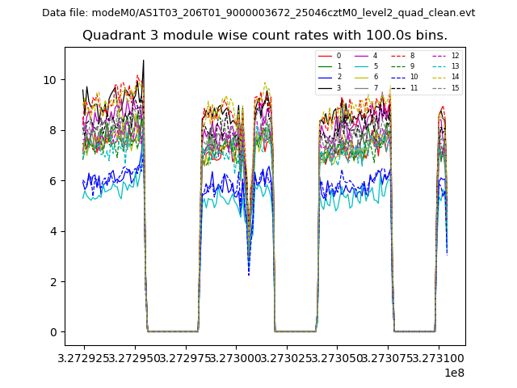This screenshot has width=517, height=388.
Task: Click the y-axis tick label 2
Action: click(53, 282)
